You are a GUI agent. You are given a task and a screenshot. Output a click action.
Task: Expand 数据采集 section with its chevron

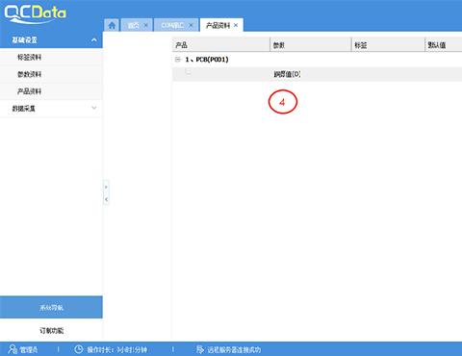pos(94,108)
